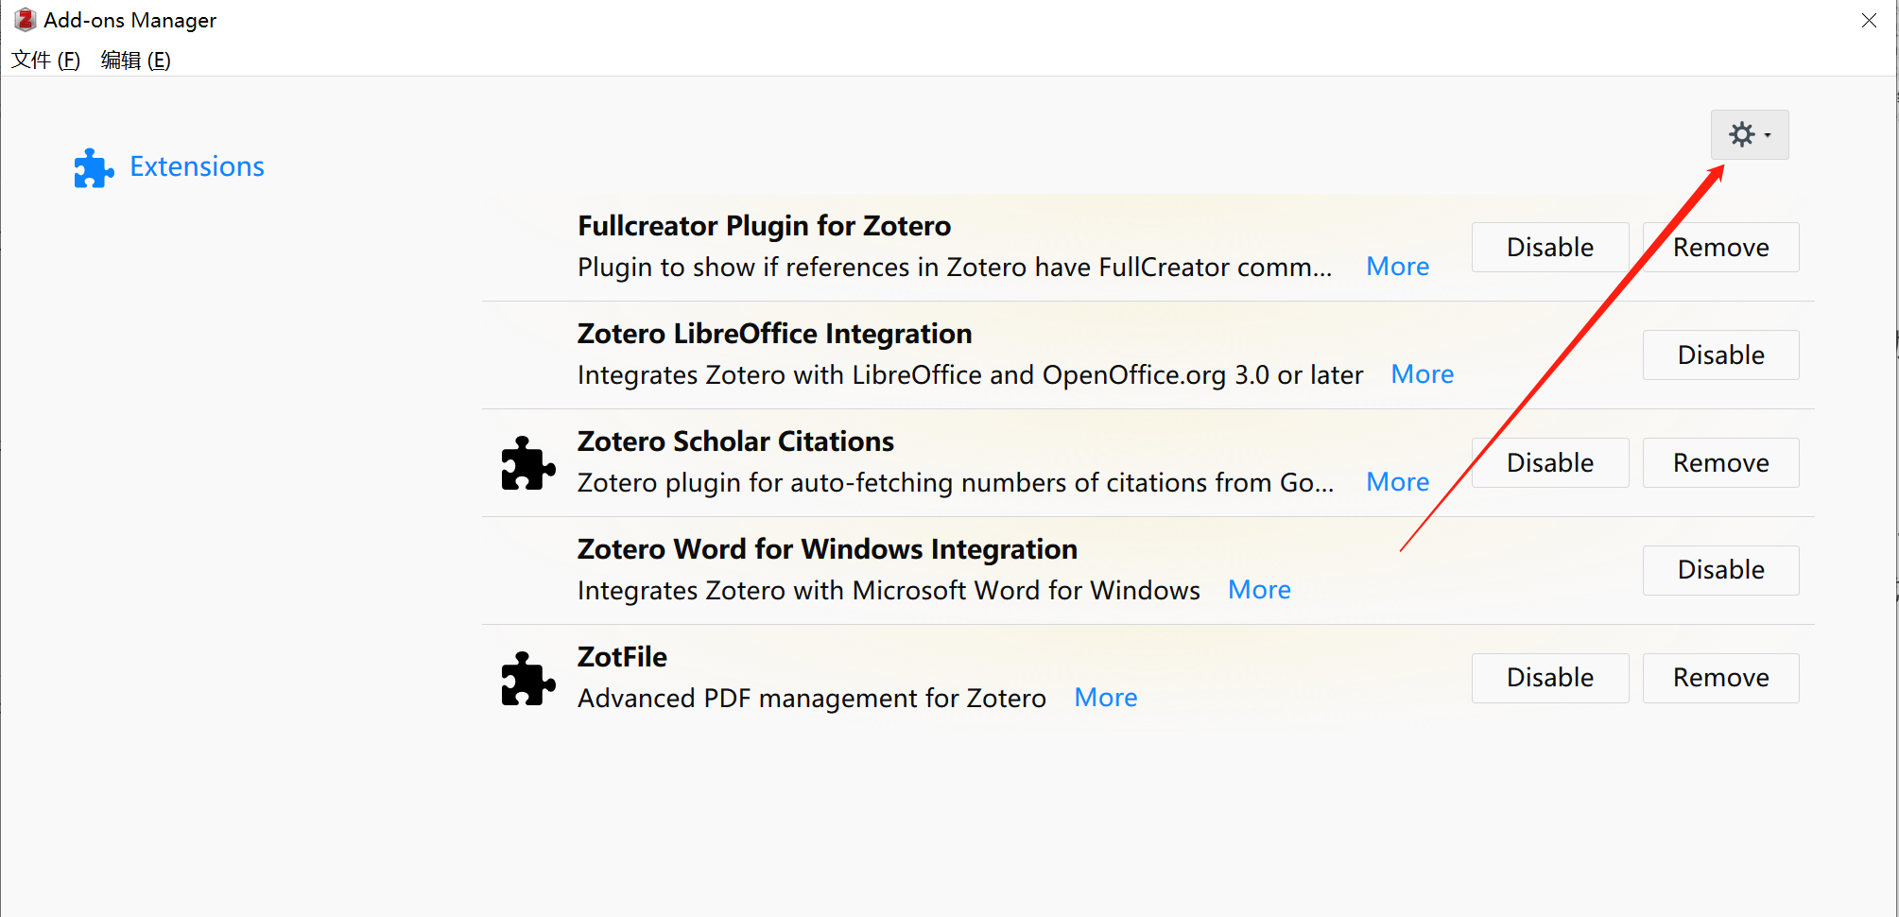Disable the Fullcreator Plugin for Zotero
This screenshot has width=1899, height=917.
coord(1549,248)
